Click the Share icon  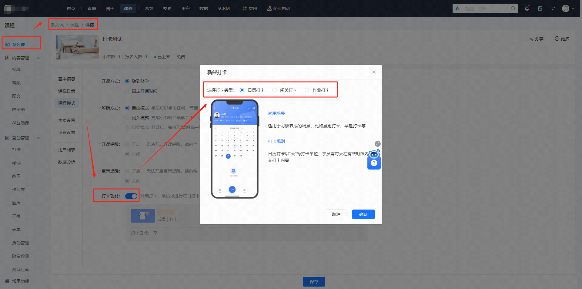(x=531, y=39)
